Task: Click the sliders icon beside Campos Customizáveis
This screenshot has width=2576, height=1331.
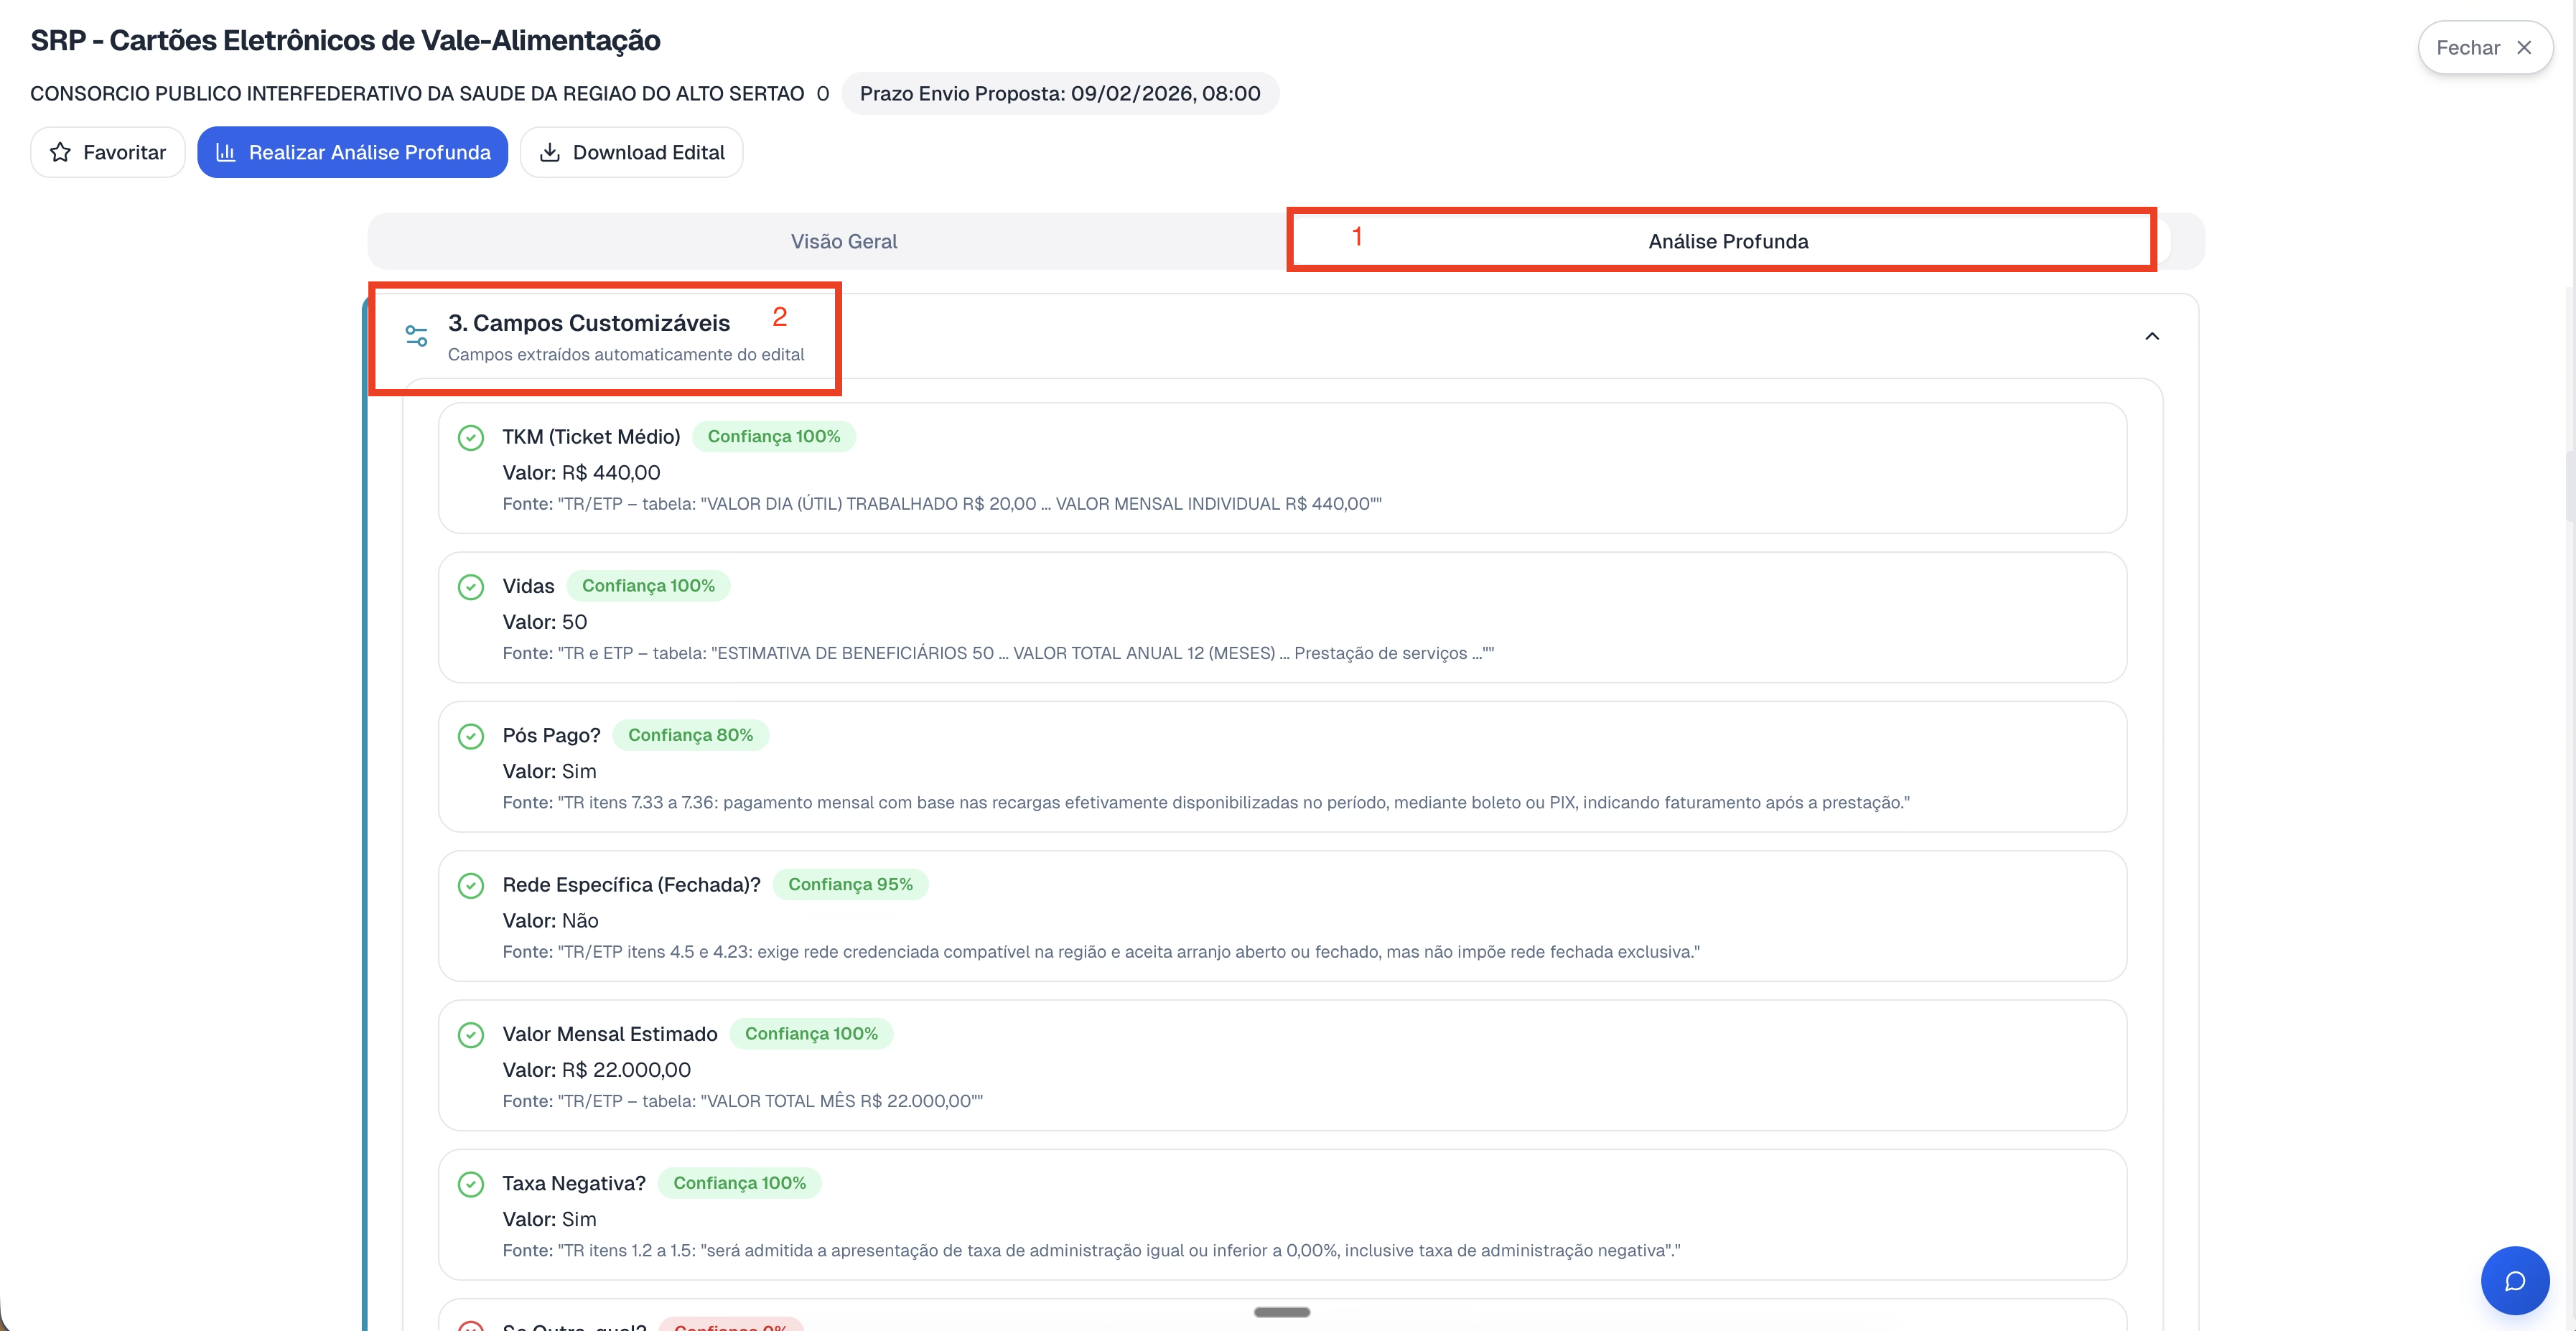Action: point(416,335)
